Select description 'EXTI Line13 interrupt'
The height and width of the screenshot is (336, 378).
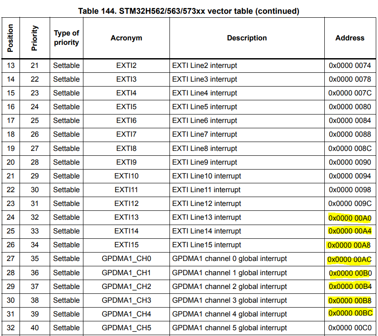[x=206, y=217]
